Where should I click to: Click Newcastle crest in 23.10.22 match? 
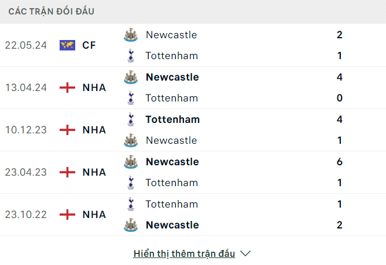[x=131, y=225]
